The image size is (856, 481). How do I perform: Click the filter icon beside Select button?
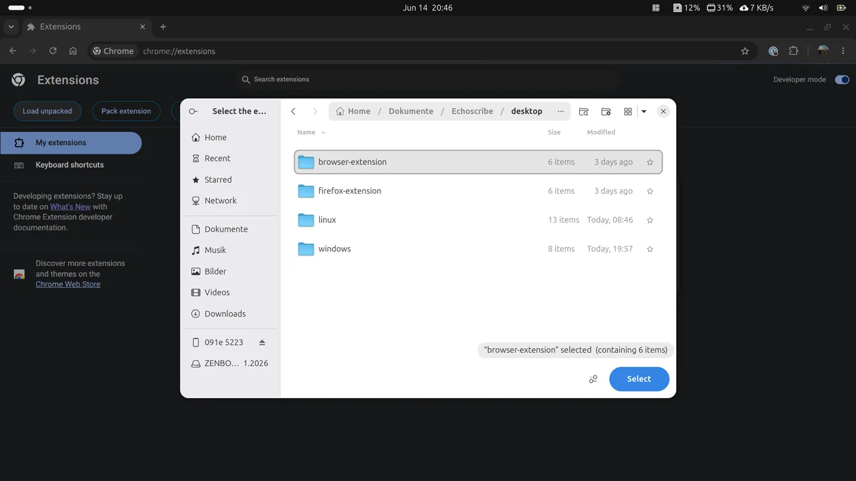(x=593, y=379)
